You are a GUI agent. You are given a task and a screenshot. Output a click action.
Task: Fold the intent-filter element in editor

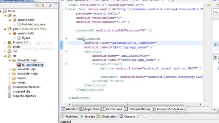coord(66,64)
